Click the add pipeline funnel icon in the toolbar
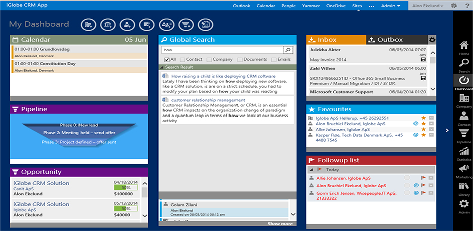 pyautogui.click(x=186, y=25)
